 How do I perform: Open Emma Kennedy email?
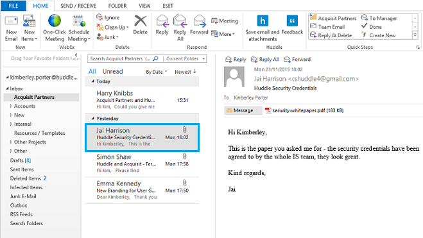coord(142,191)
